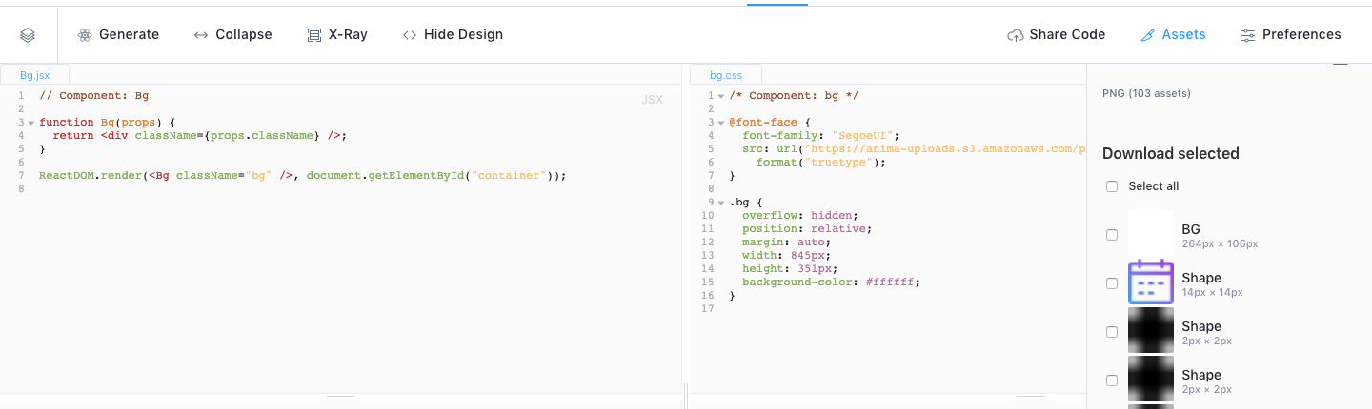Click the PNG (103 assets) heading
This screenshot has width=1372, height=409.
[1146, 93]
